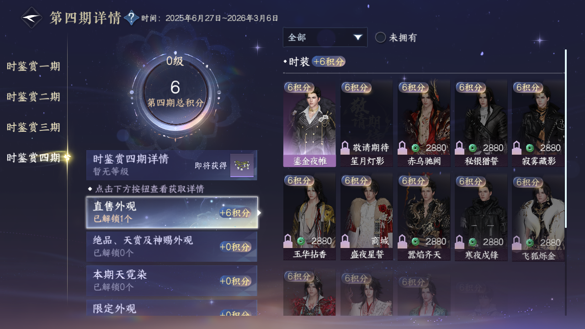Click the upcoming reward item icon
585x329 pixels.
tap(242, 165)
